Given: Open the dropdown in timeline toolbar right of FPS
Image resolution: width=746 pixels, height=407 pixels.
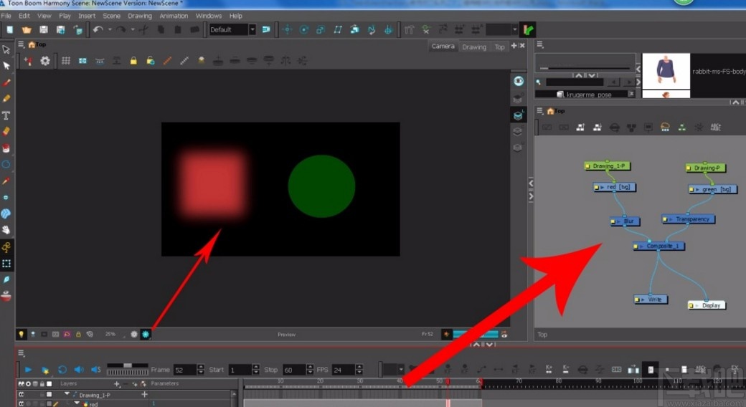Looking at the screenshot, I should [401, 370].
